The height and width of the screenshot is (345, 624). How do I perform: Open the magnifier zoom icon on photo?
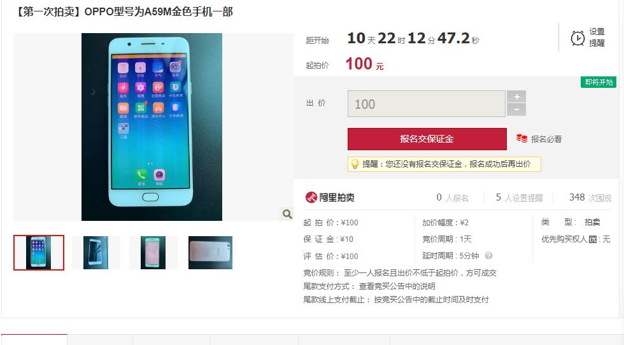click(x=287, y=214)
